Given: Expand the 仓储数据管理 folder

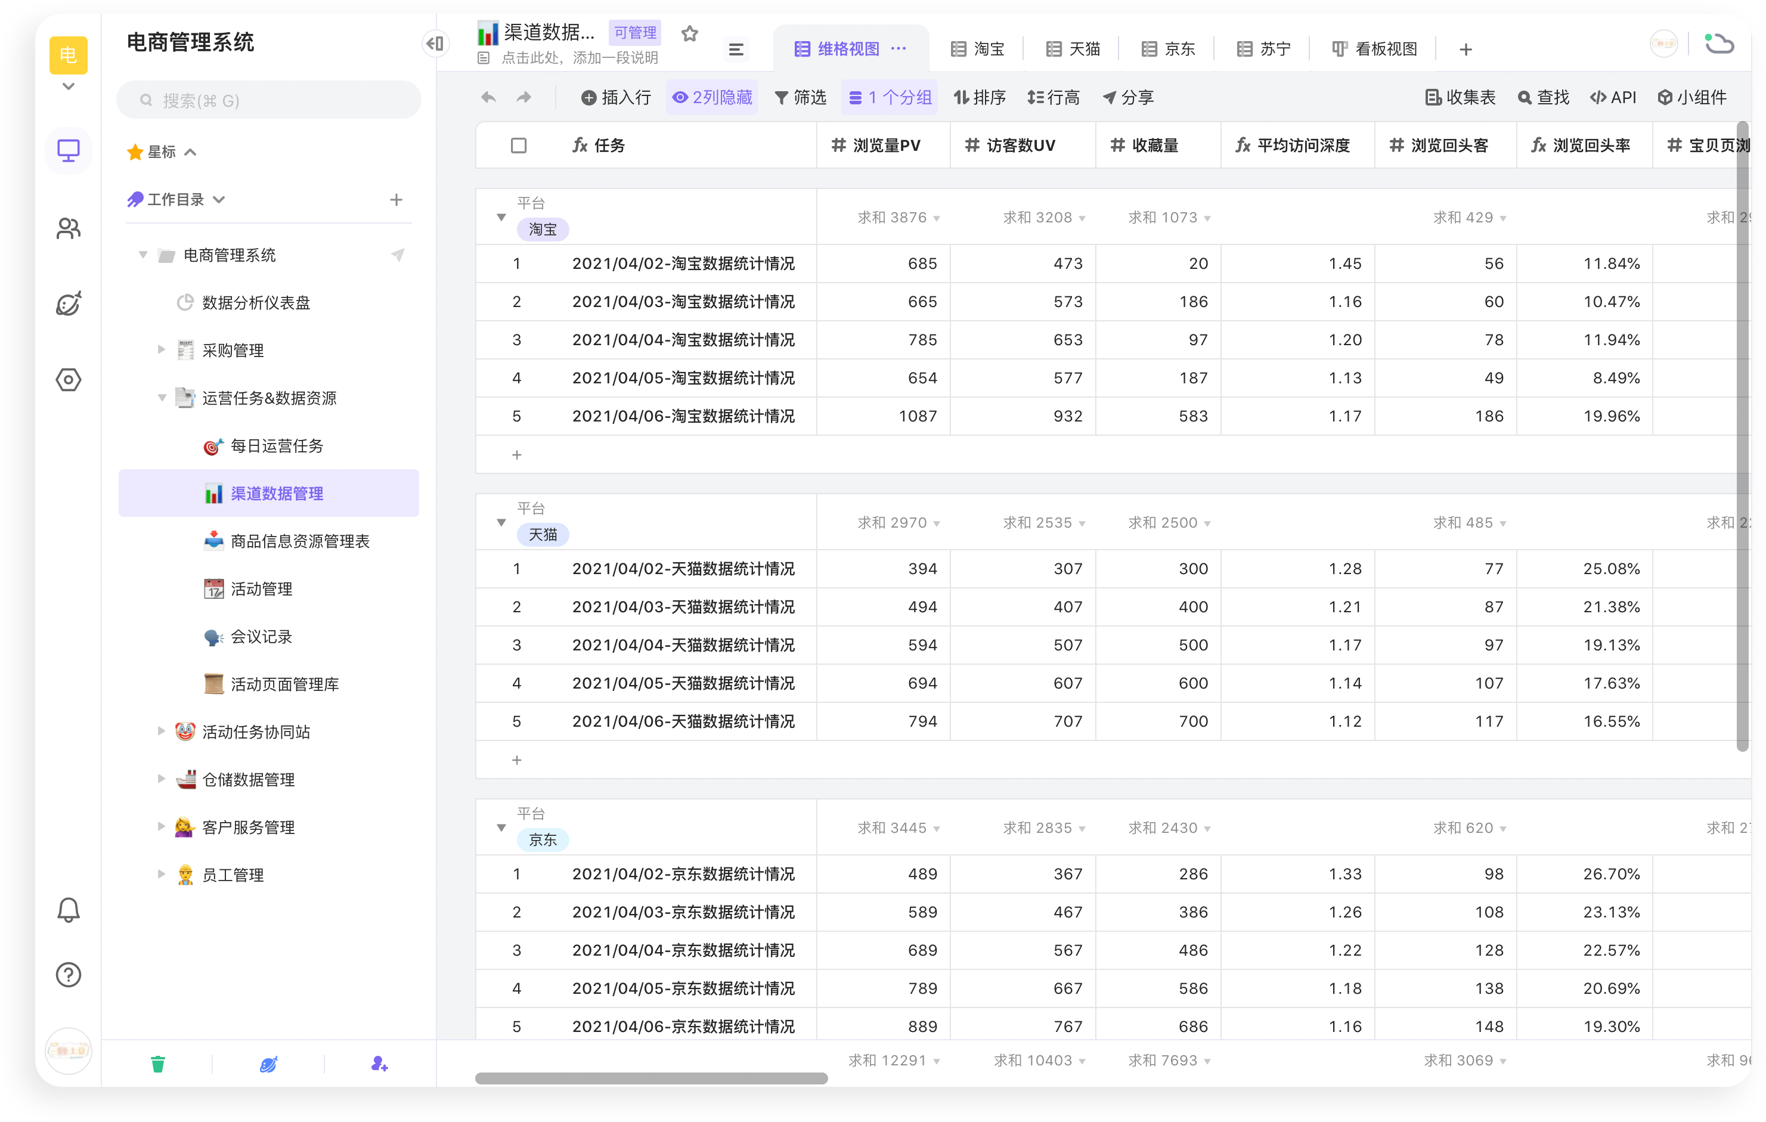Looking at the screenshot, I should pos(162,778).
